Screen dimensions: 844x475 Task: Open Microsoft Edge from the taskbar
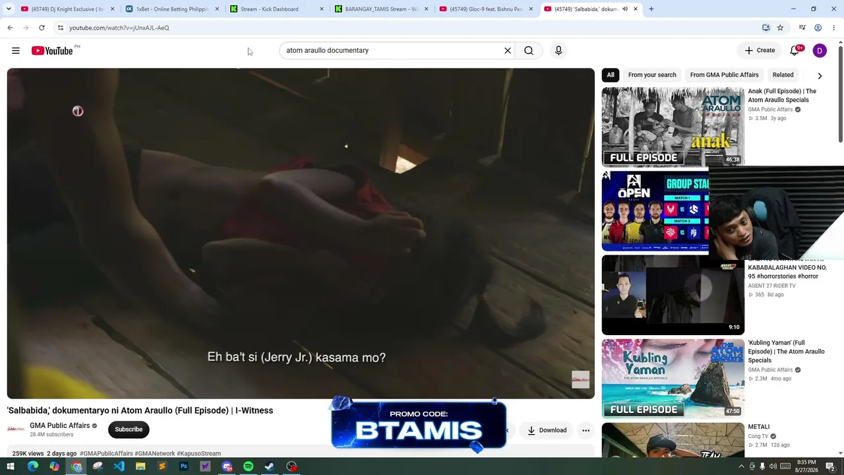[x=33, y=466]
